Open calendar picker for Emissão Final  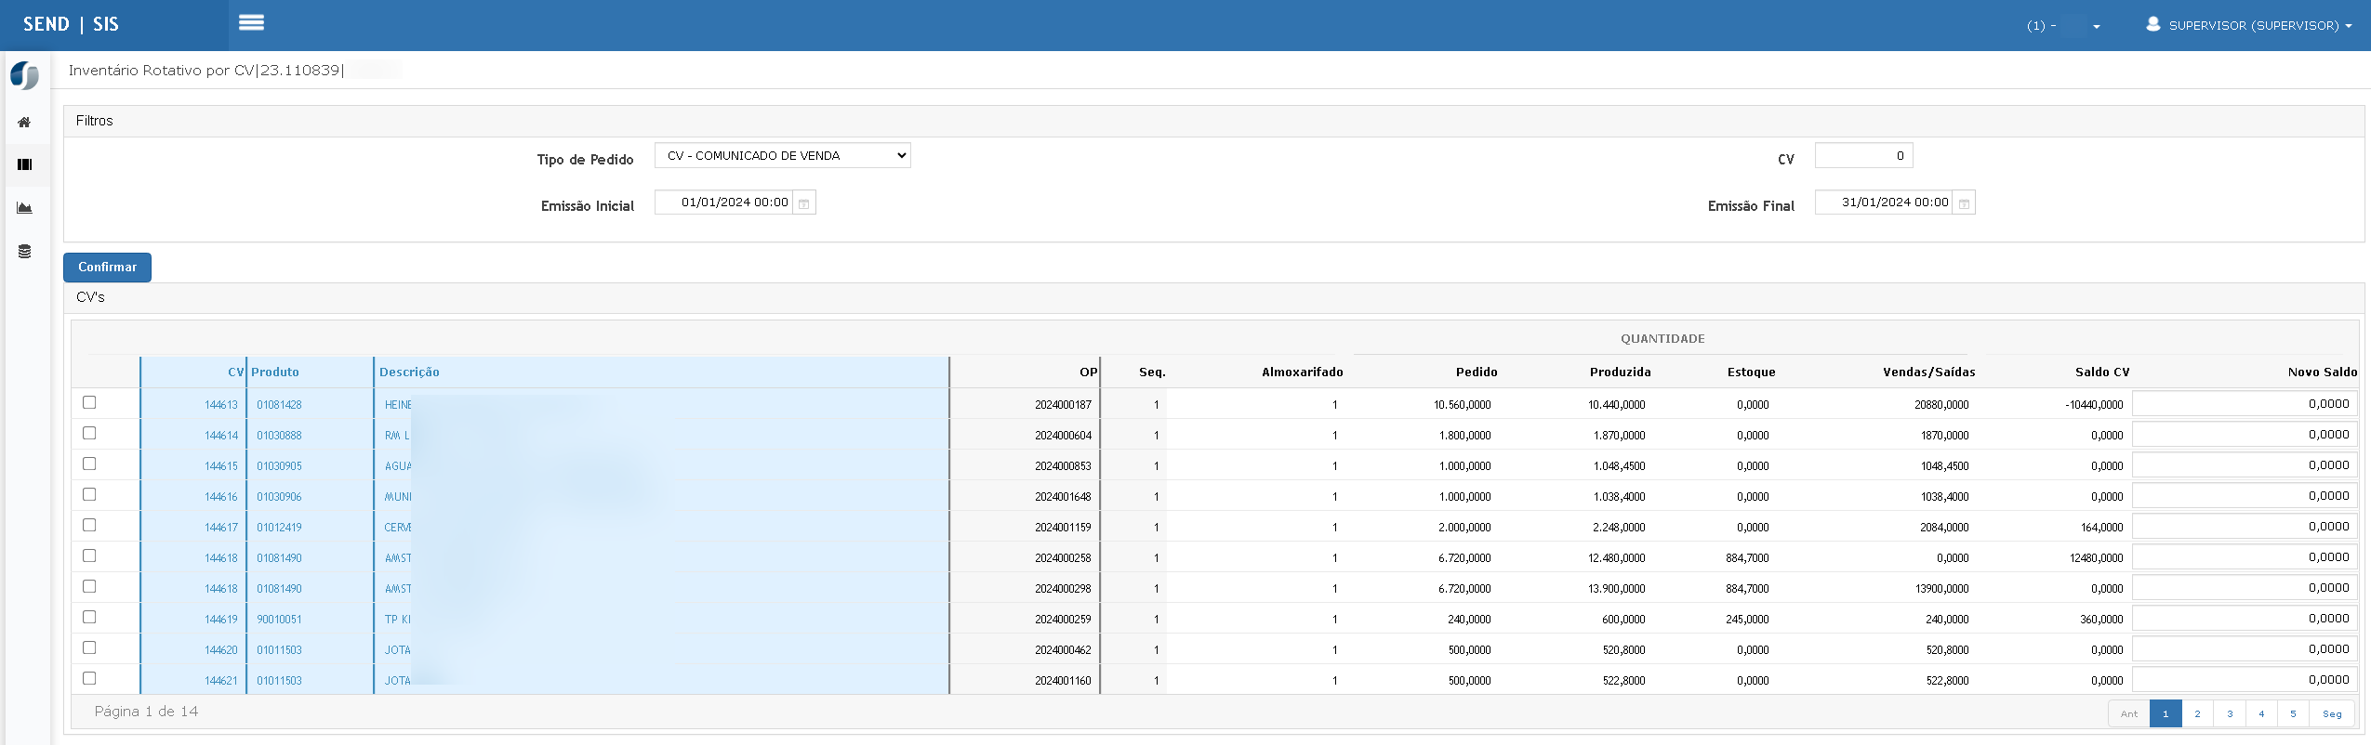pyautogui.click(x=1964, y=203)
